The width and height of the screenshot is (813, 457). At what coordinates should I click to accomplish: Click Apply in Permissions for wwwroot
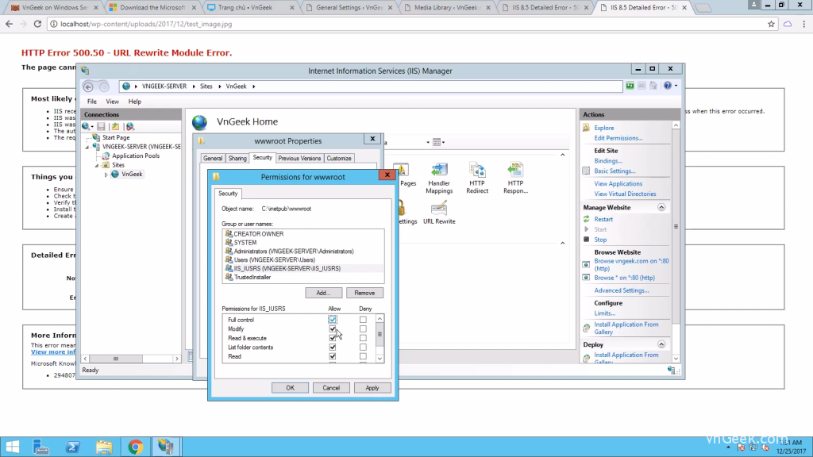click(372, 387)
